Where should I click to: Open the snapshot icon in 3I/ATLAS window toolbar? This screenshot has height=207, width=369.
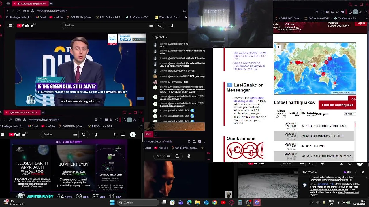coord(101,120)
